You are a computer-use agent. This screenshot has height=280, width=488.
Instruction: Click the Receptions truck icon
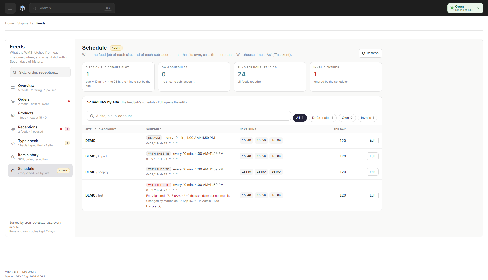[x=13, y=129]
